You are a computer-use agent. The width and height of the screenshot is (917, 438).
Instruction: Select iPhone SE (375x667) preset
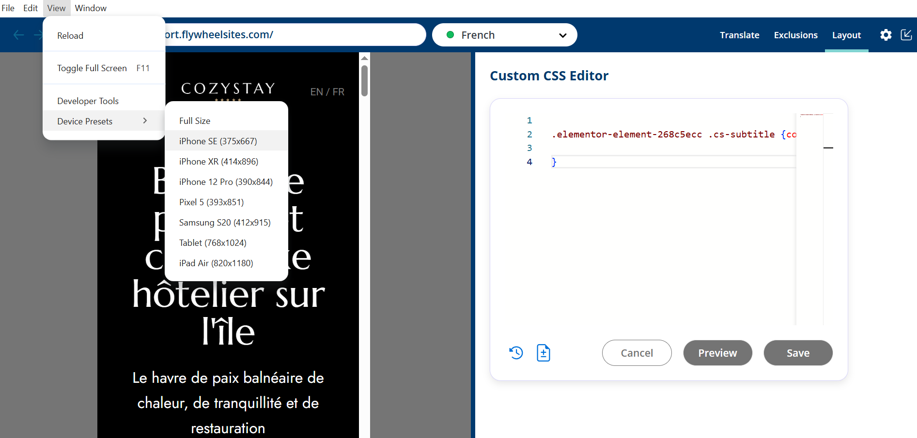point(218,141)
